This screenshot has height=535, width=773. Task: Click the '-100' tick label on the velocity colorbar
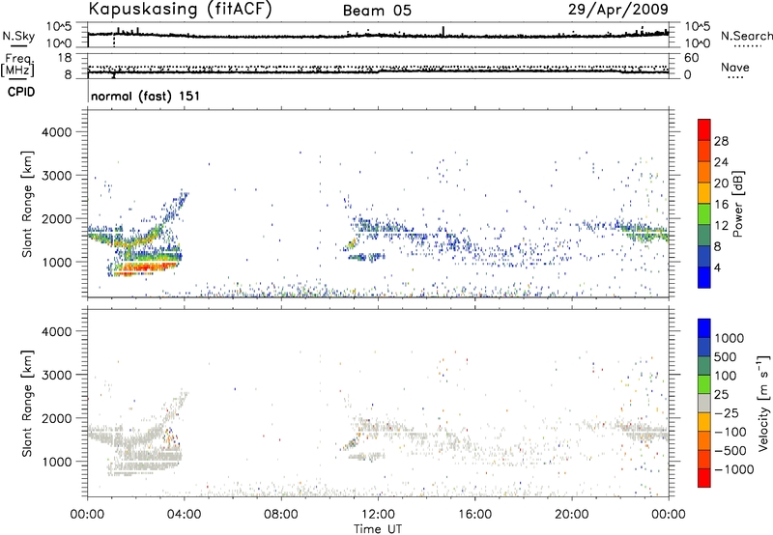click(730, 432)
